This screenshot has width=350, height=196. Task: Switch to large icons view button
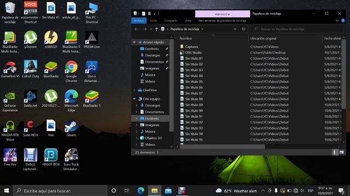tap(341, 152)
